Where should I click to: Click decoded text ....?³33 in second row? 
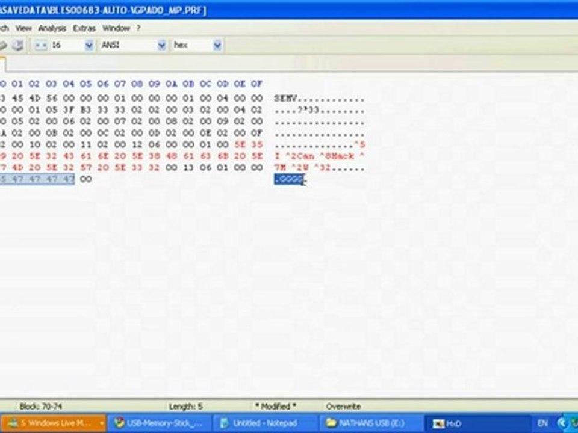click(296, 110)
